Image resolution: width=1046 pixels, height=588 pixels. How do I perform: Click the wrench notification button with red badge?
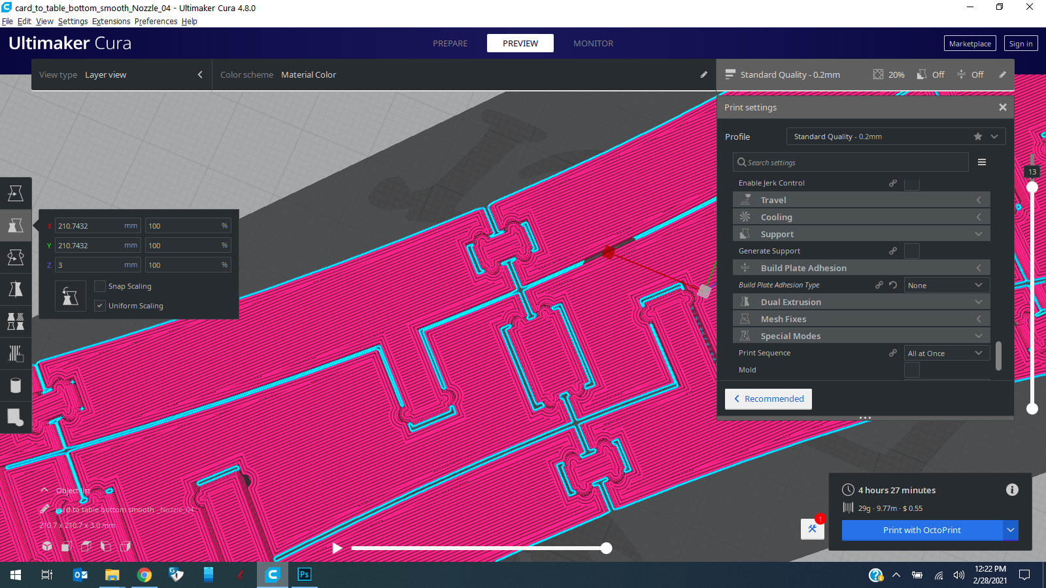pyautogui.click(x=813, y=529)
